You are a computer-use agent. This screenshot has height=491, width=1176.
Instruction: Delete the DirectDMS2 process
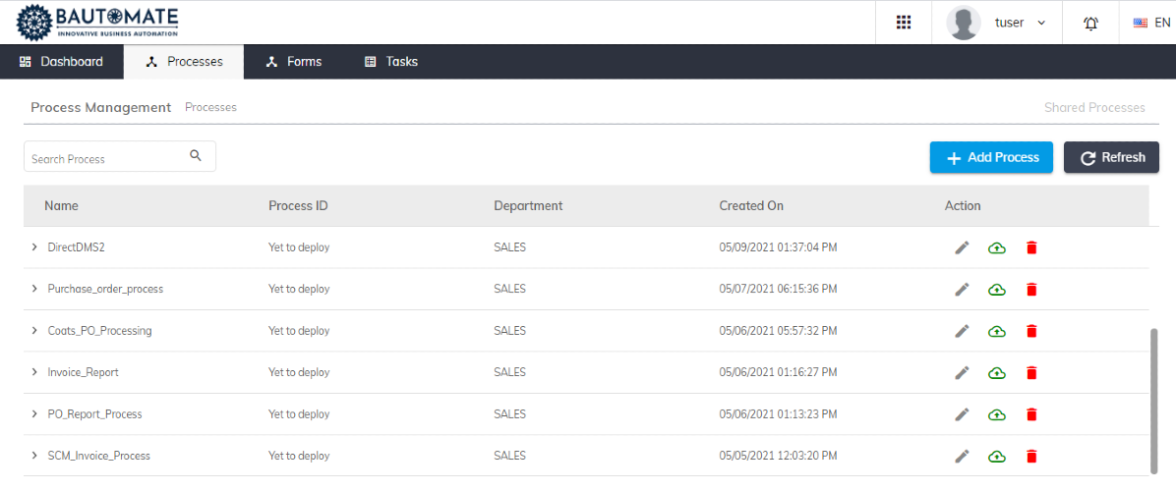click(1031, 247)
